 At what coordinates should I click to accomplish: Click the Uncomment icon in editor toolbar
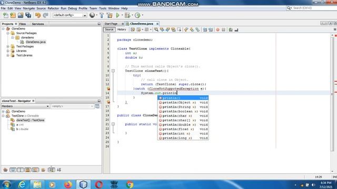click(236, 29)
